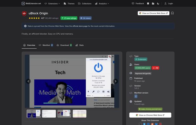Click the people icon beside Users
The width and height of the screenshot is (196, 125).
[x=131, y=64]
